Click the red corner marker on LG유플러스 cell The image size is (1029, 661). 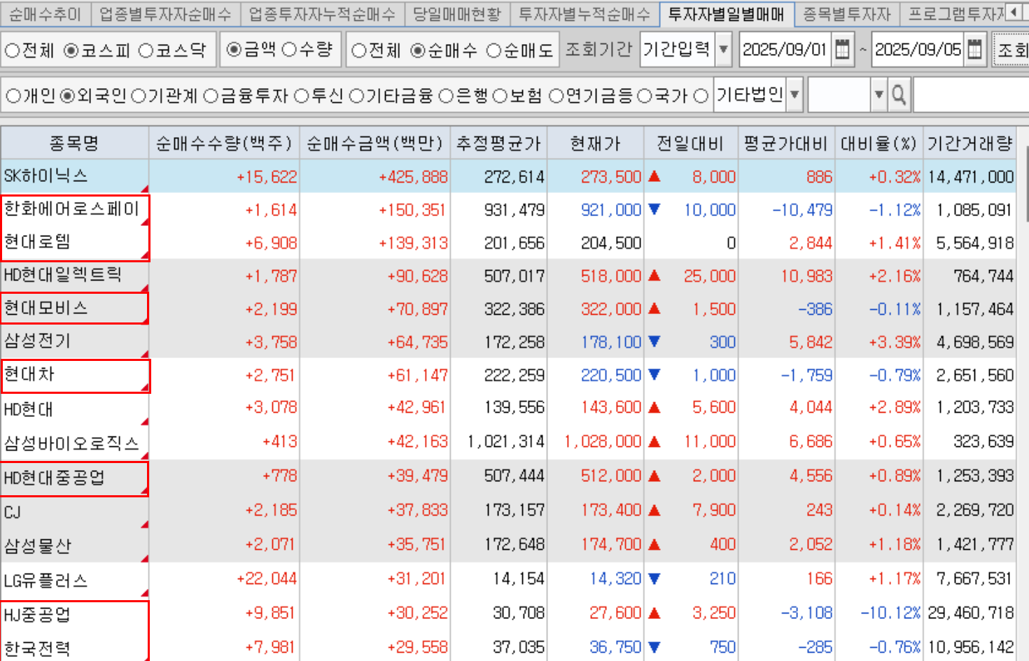point(145,593)
